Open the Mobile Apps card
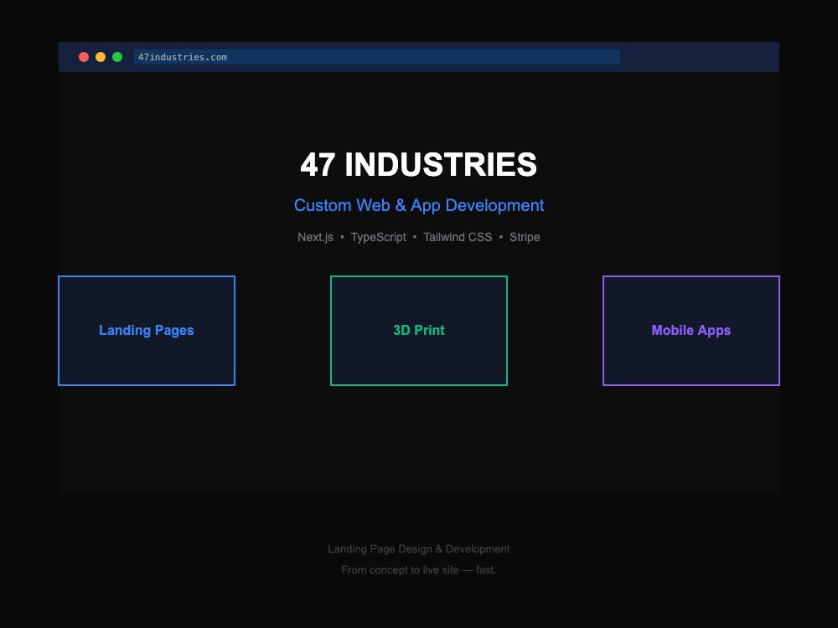This screenshot has width=838, height=628. pos(691,331)
